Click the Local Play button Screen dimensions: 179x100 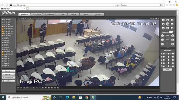point(8,81)
